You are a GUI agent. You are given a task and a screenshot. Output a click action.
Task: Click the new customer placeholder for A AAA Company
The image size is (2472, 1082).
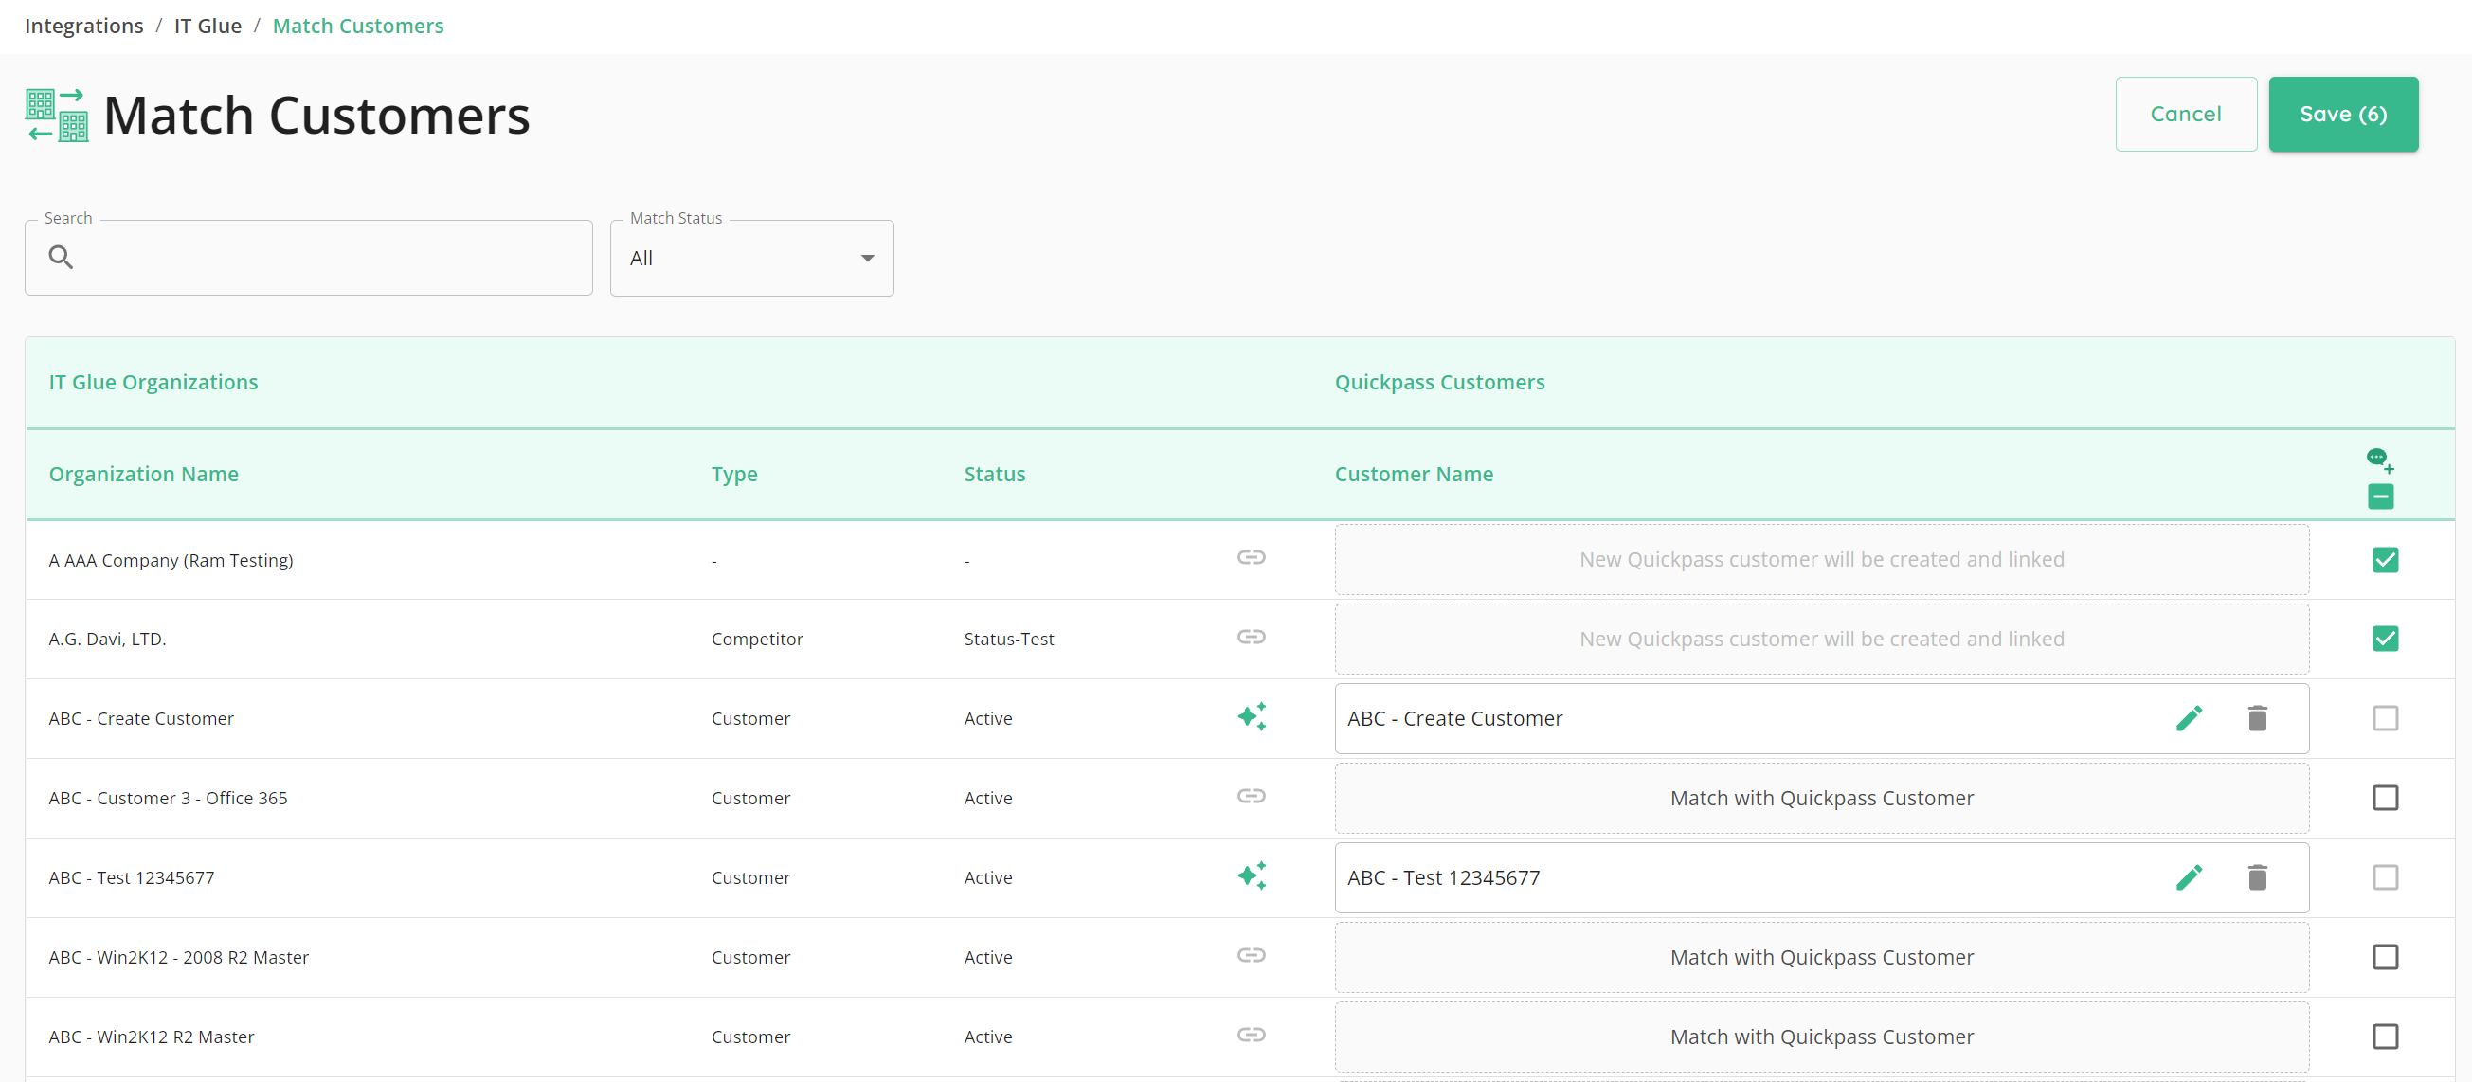(x=1820, y=559)
